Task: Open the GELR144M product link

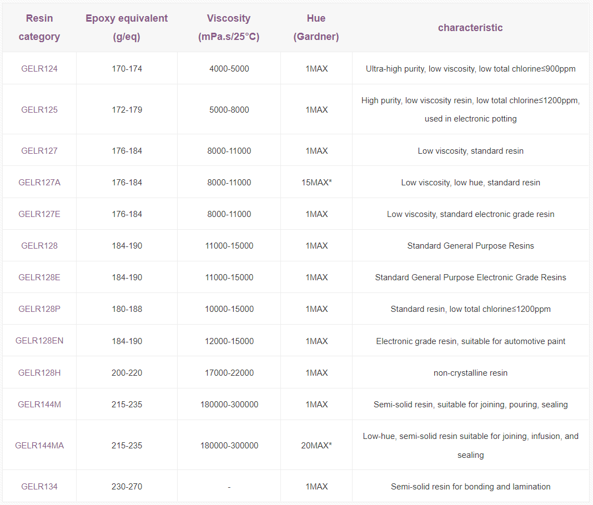Action: click(x=39, y=405)
